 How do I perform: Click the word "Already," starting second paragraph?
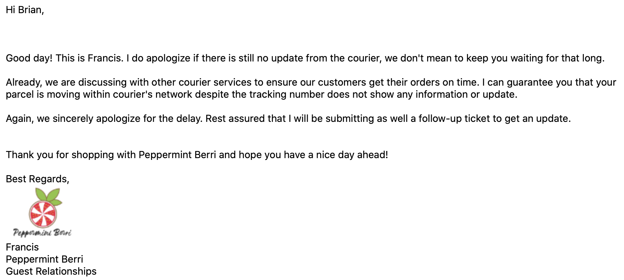coord(24,82)
